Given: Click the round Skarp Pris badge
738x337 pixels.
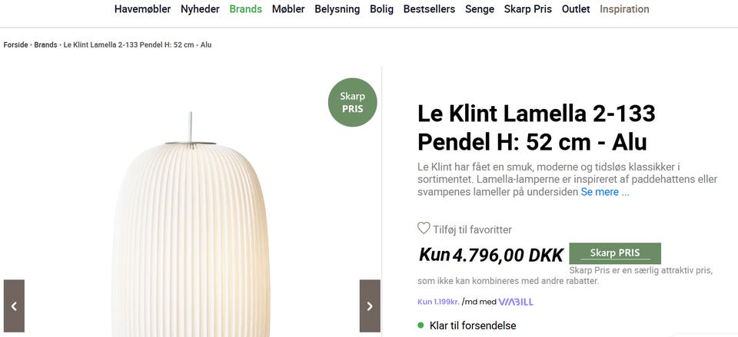Looking at the screenshot, I should 353,102.
